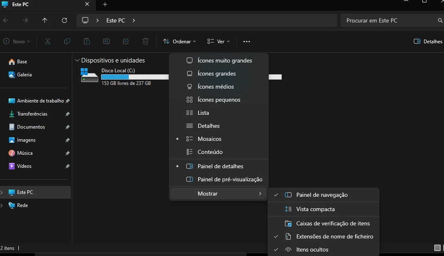The image size is (444, 256).
Task: Click the 2 itens status text
Action: click(x=7, y=248)
